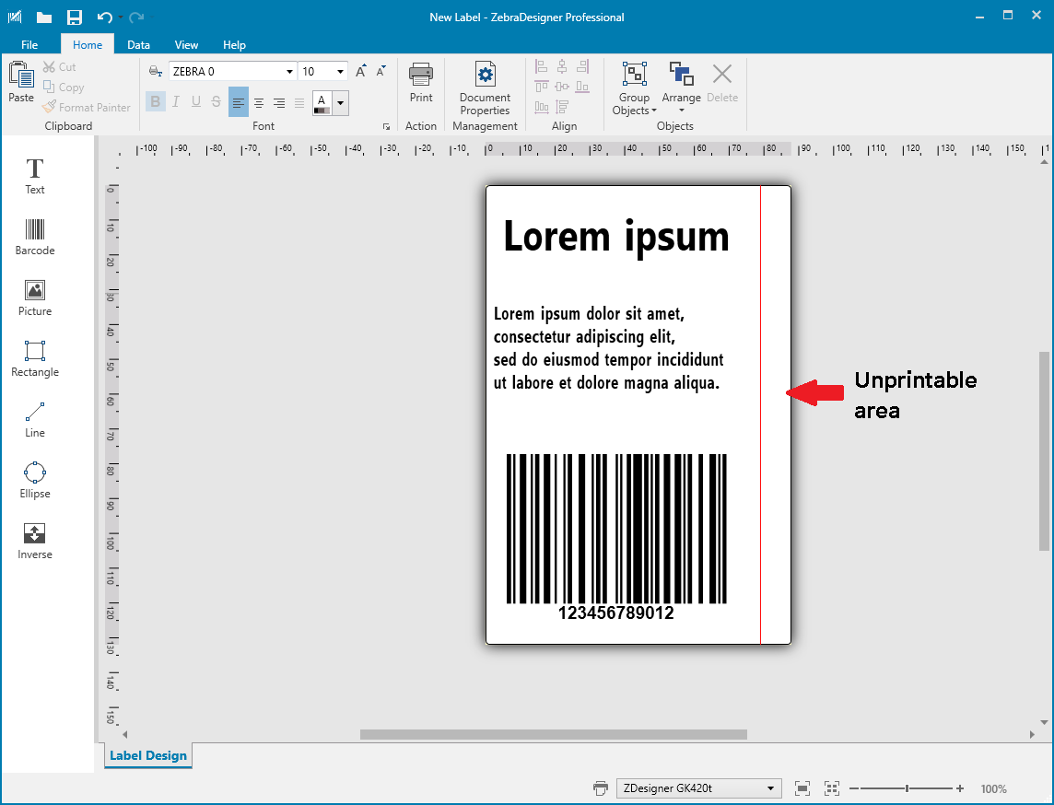Switch to the Data ribbon tab
The height and width of the screenshot is (805, 1054).
click(138, 44)
